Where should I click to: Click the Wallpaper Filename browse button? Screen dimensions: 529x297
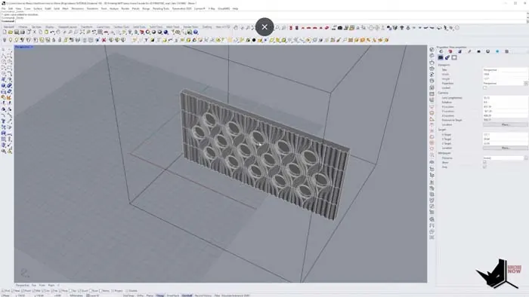(x=526, y=158)
